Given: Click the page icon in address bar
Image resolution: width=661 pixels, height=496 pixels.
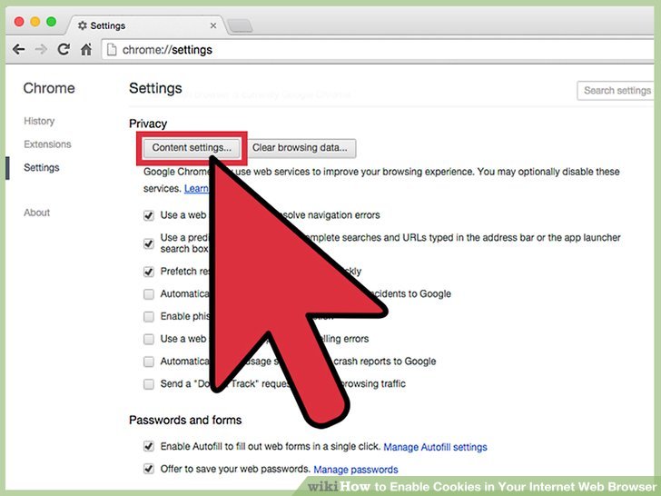Looking at the screenshot, I should (x=112, y=50).
